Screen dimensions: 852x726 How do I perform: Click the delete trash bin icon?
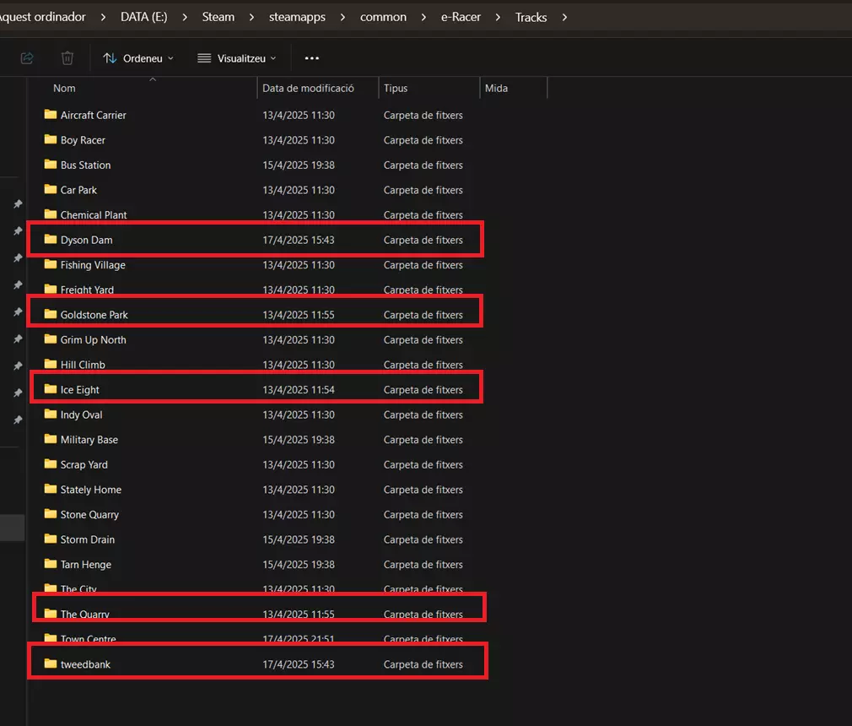pos(67,58)
